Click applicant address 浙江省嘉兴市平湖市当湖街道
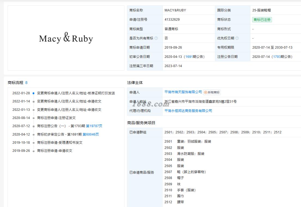The height and width of the screenshot is (207, 301). tap(200, 102)
